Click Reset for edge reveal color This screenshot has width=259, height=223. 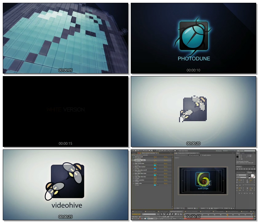pos(155,163)
